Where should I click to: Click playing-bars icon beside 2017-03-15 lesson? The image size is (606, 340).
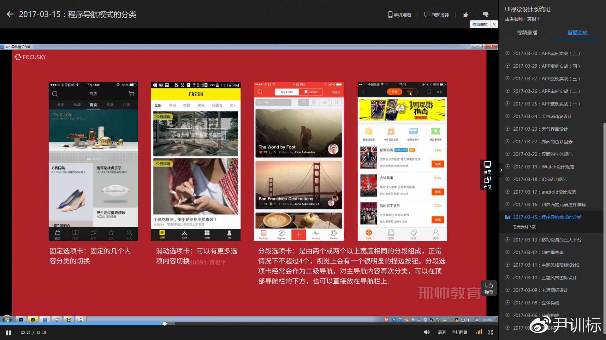(508, 217)
